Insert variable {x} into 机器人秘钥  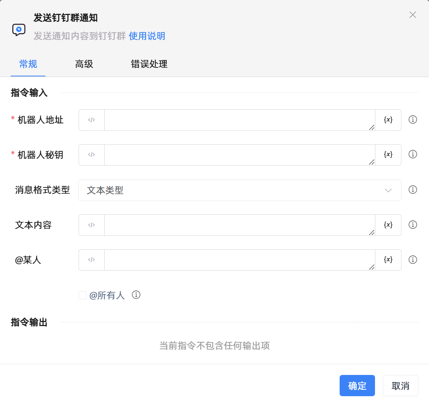click(388, 155)
